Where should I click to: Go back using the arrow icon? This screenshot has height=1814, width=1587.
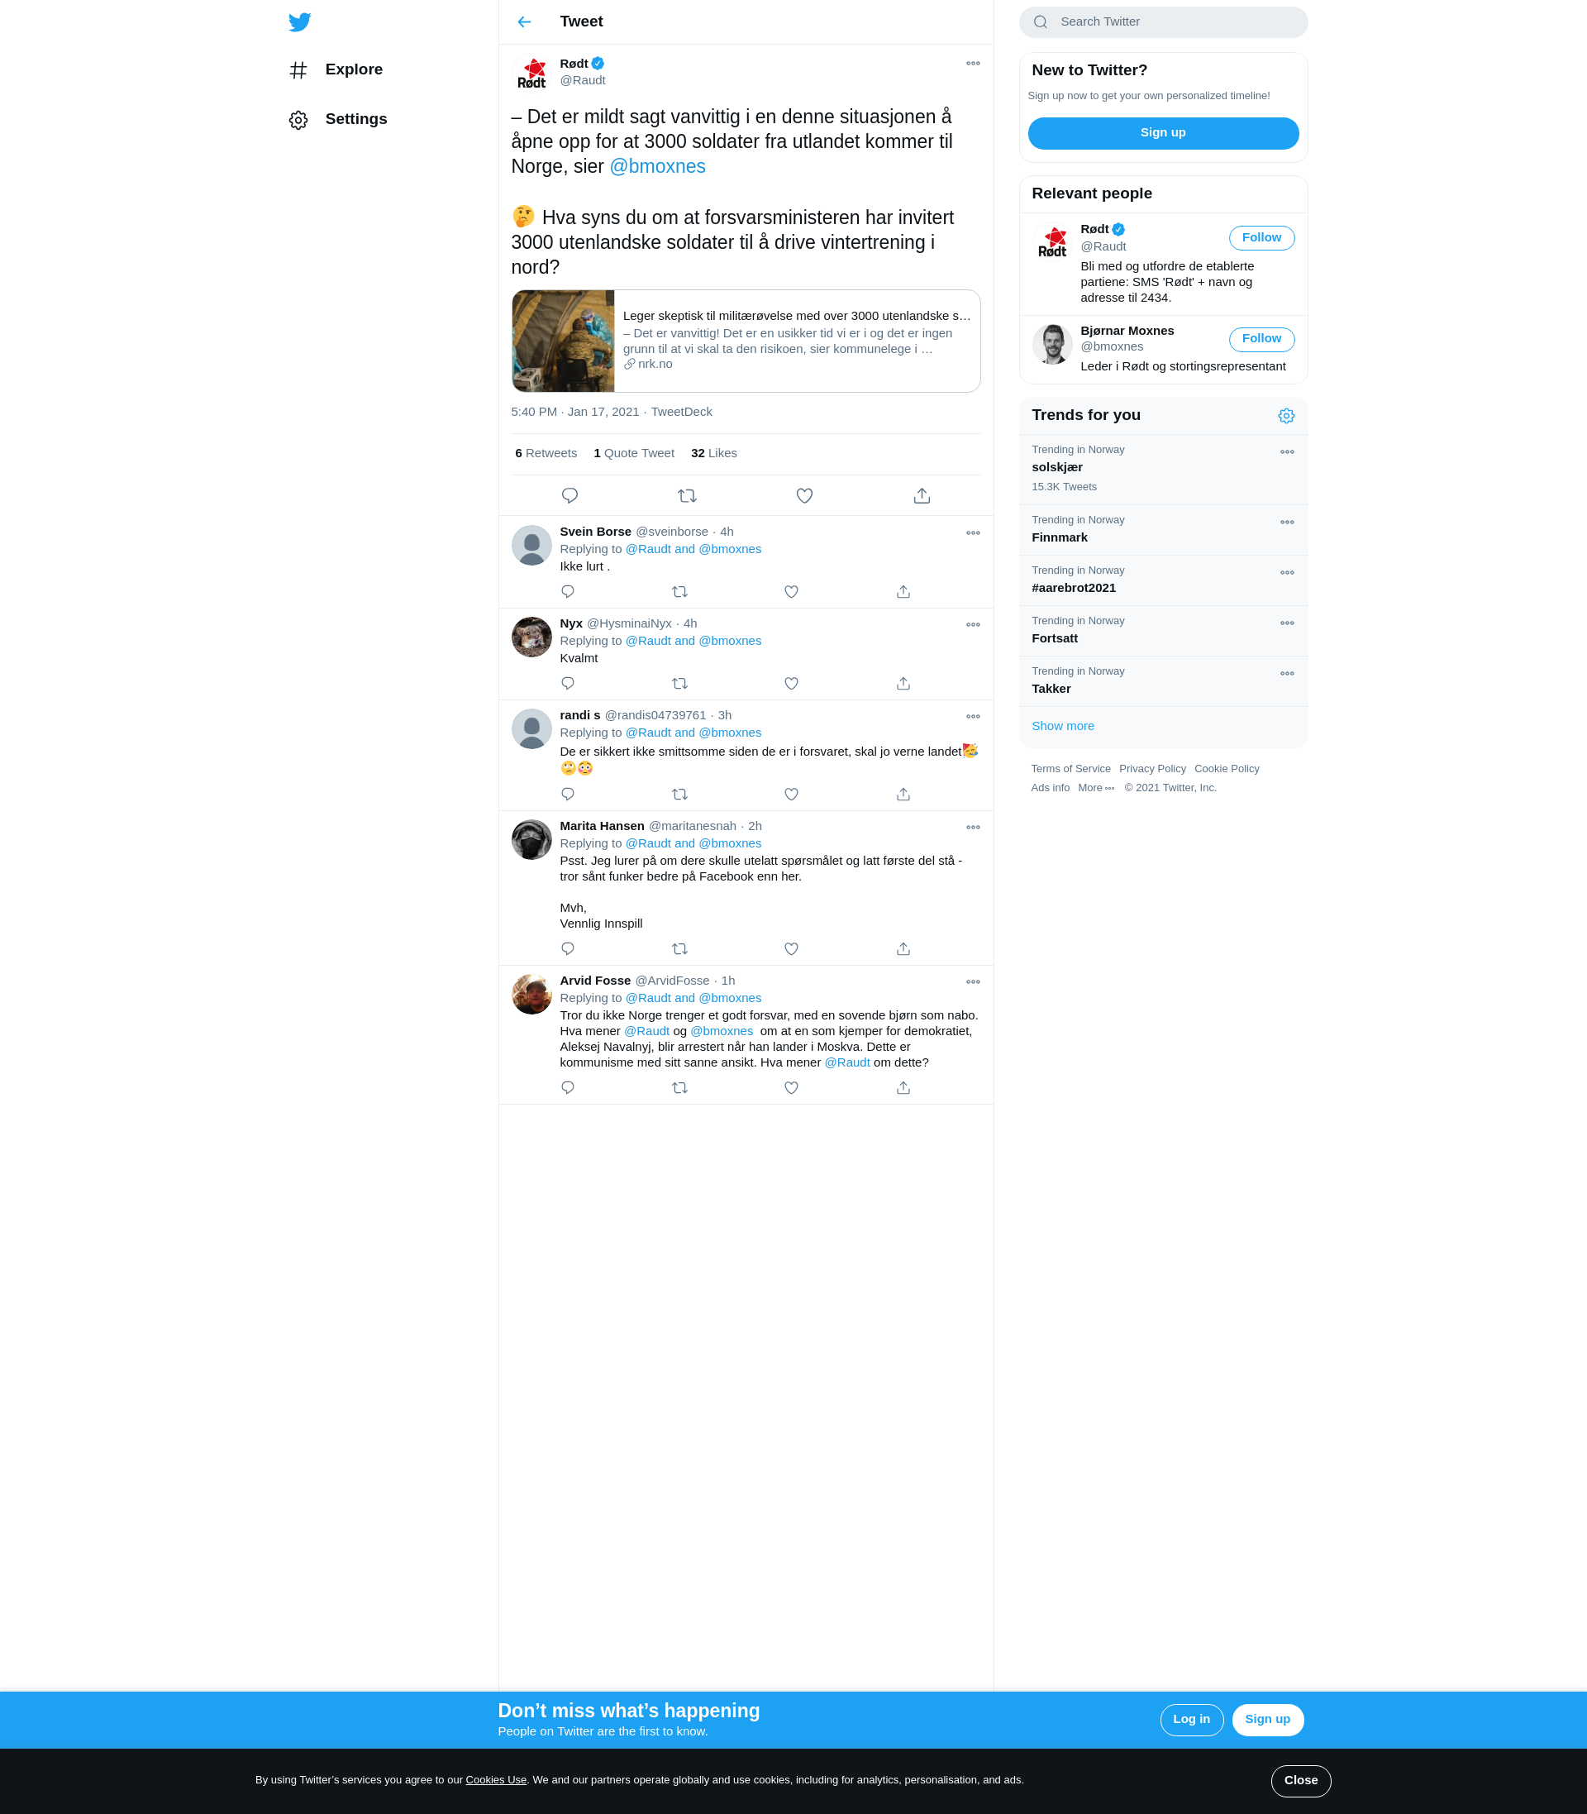(x=524, y=22)
